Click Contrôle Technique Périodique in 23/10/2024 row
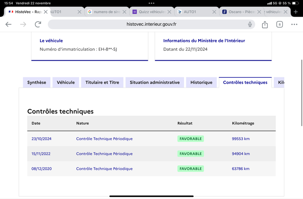 tap(105, 139)
